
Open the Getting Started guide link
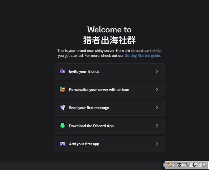click(x=142, y=55)
